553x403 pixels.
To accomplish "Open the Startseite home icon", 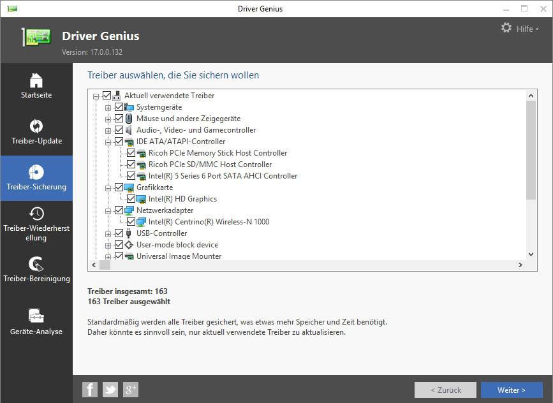I will click(x=36, y=80).
